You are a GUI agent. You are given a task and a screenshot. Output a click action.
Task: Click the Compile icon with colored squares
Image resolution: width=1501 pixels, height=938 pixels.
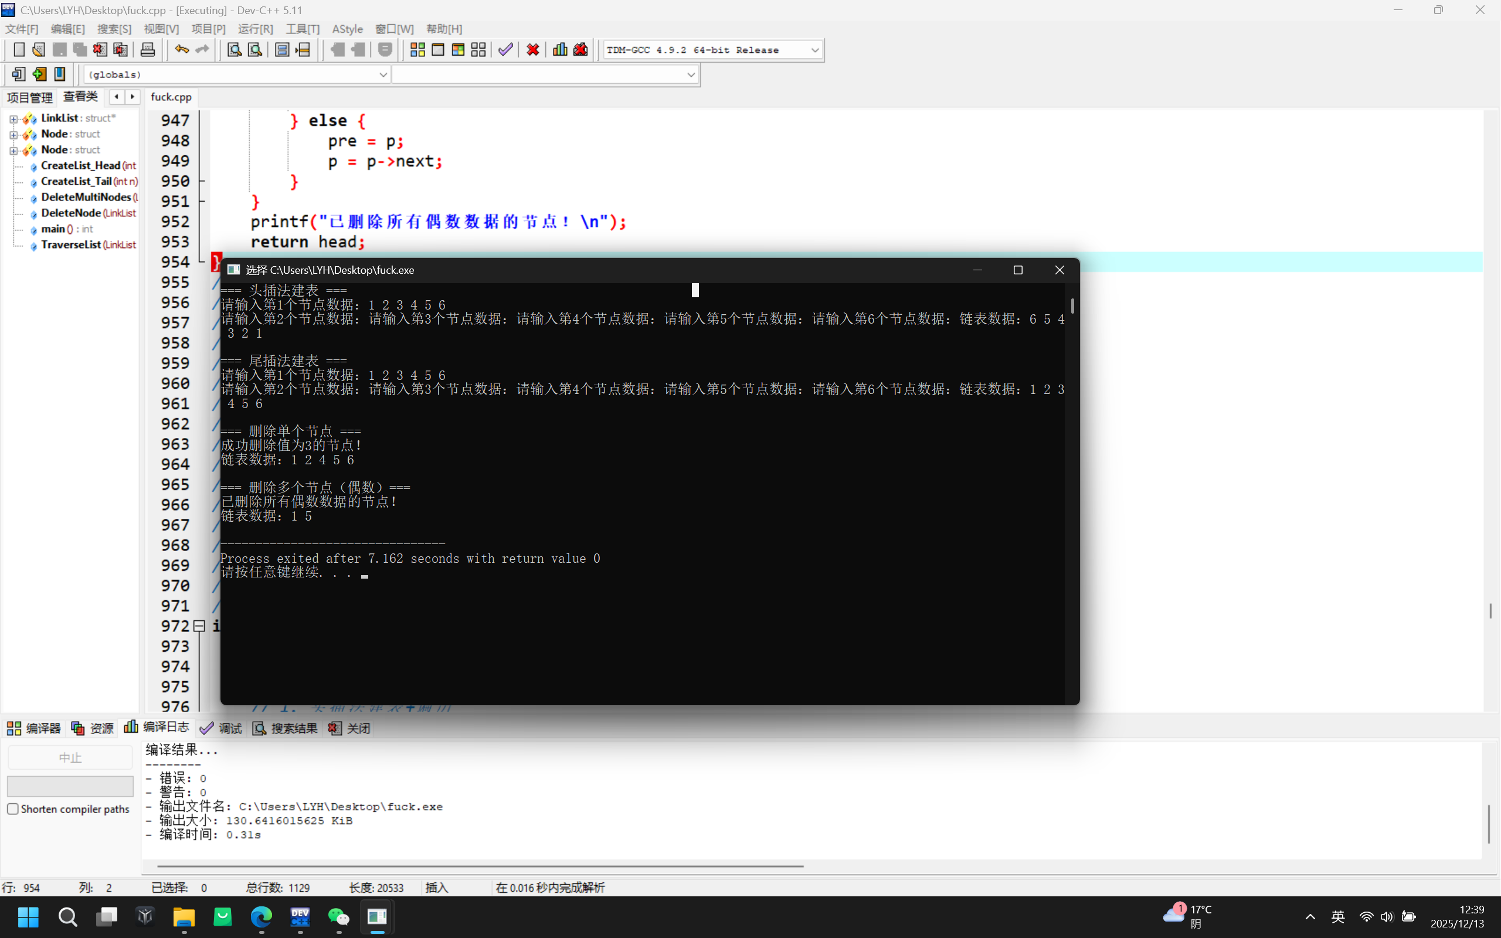pos(417,50)
